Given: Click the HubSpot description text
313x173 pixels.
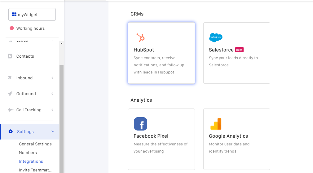Looking at the screenshot, I should click(x=159, y=65).
